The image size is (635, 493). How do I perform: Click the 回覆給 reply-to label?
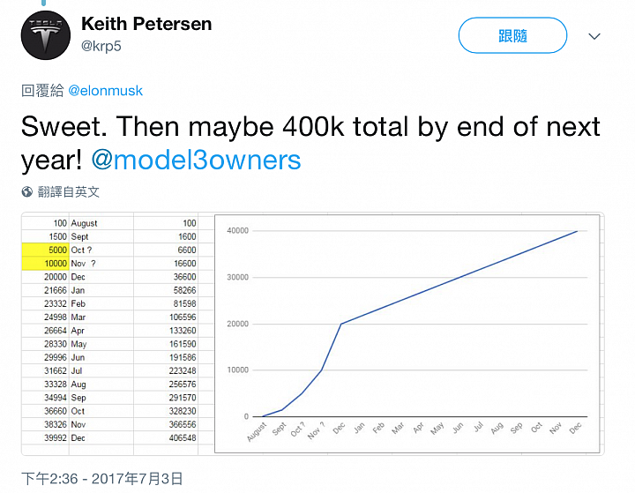coord(42,90)
